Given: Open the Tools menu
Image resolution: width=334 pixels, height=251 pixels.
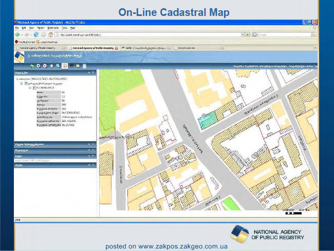Looking at the screenshot, I should 64,28.
